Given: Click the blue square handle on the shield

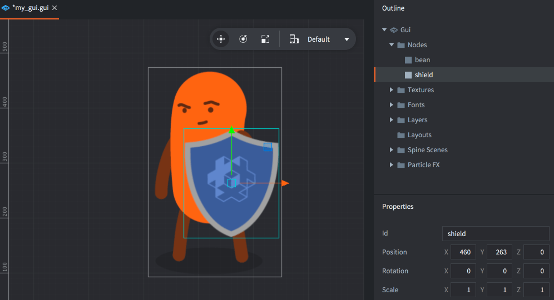Looking at the screenshot, I should pos(268,147).
